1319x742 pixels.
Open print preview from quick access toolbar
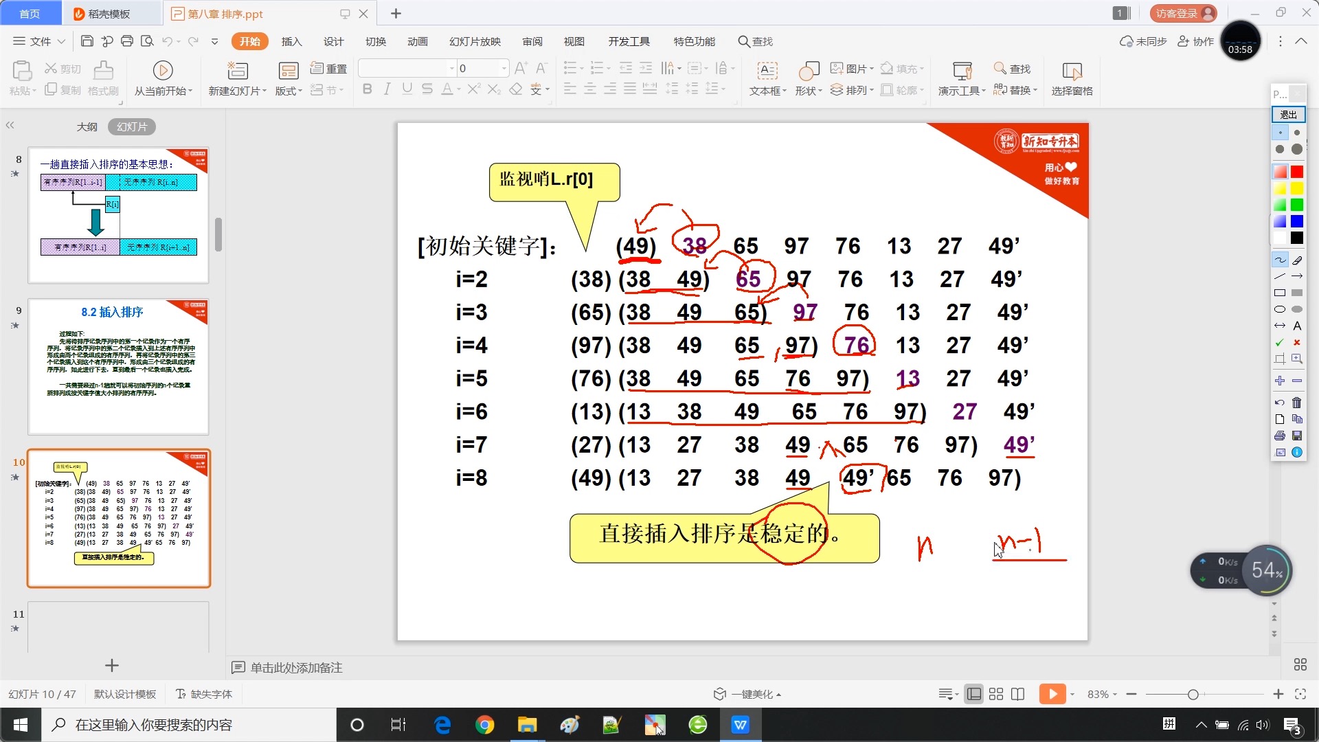(147, 41)
